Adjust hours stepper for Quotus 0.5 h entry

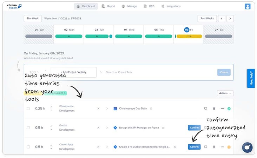(51, 128)
